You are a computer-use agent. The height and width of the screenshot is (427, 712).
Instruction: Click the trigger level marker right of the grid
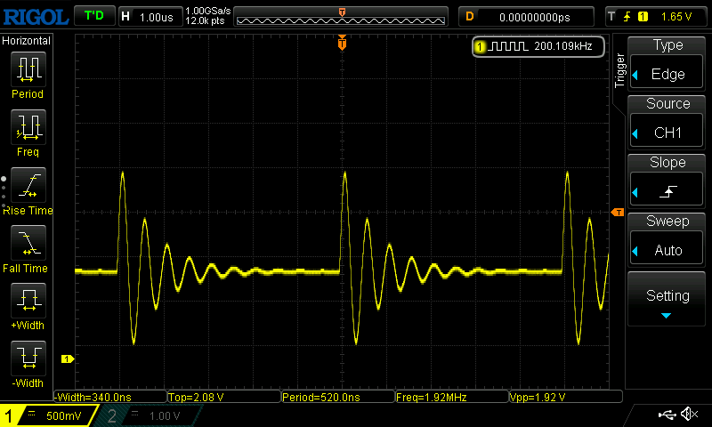(618, 213)
